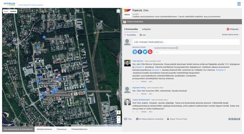
Task: Switch to Tulevaisuus tab
Action: tap(62, 129)
